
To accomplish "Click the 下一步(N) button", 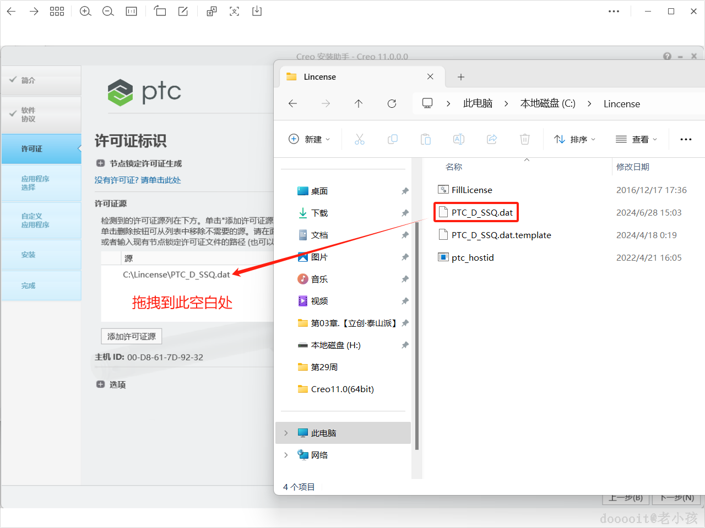I will (677, 498).
